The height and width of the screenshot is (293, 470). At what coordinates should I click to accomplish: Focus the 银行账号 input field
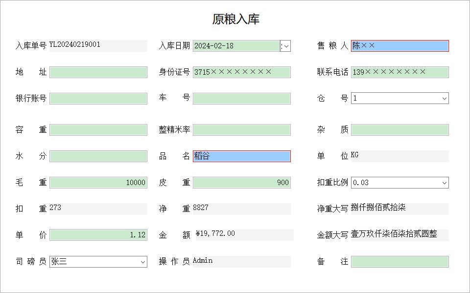[98, 99]
